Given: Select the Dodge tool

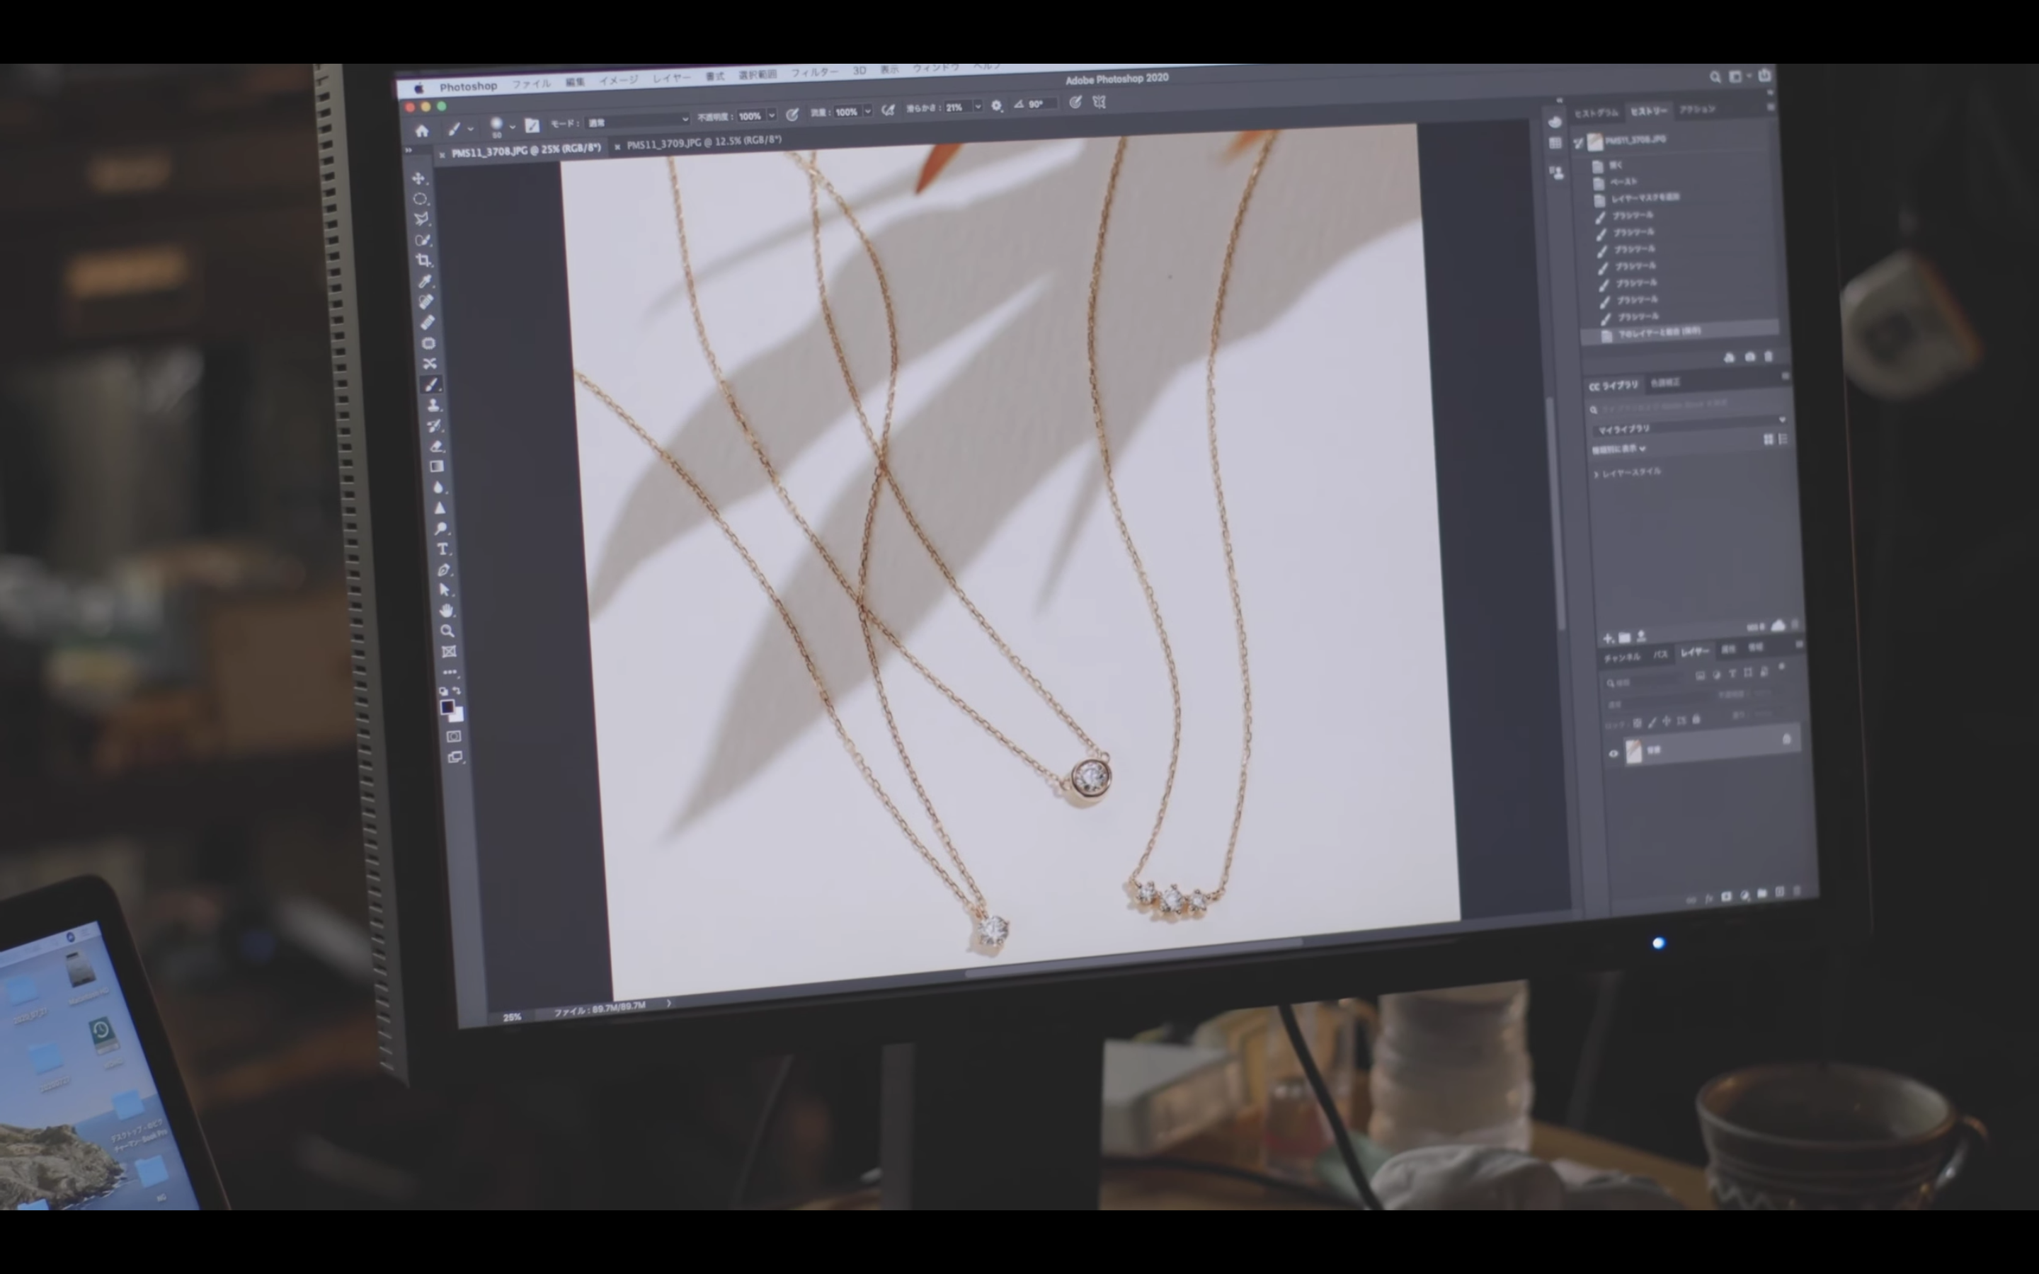Looking at the screenshot, I should [x=440, y=528].
